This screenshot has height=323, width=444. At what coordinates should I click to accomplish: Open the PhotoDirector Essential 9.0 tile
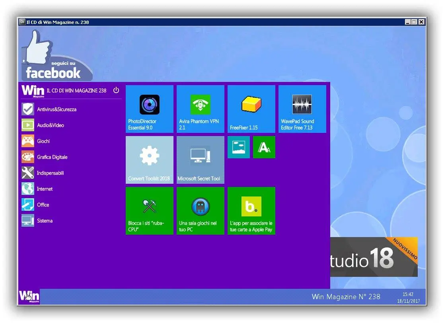[150, 109]
